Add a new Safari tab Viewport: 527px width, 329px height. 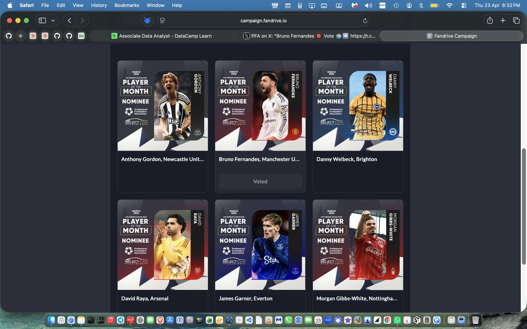[x=503, y=20]
